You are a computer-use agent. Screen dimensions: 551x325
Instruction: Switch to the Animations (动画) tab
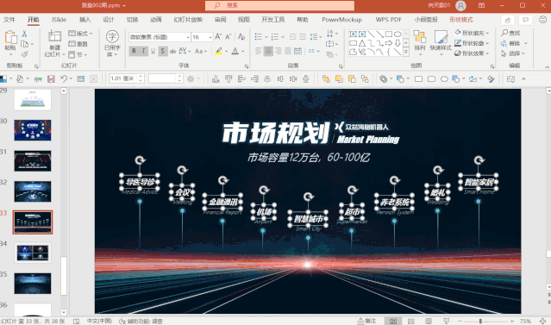coord(156,20)
